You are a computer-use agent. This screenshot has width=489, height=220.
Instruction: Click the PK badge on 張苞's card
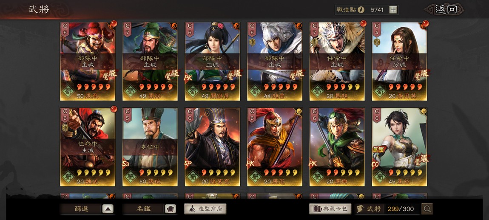click(x=251, y=163)
